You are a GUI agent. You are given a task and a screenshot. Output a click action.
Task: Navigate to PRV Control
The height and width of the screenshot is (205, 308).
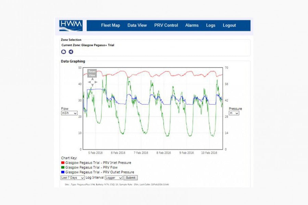point(166,25)
